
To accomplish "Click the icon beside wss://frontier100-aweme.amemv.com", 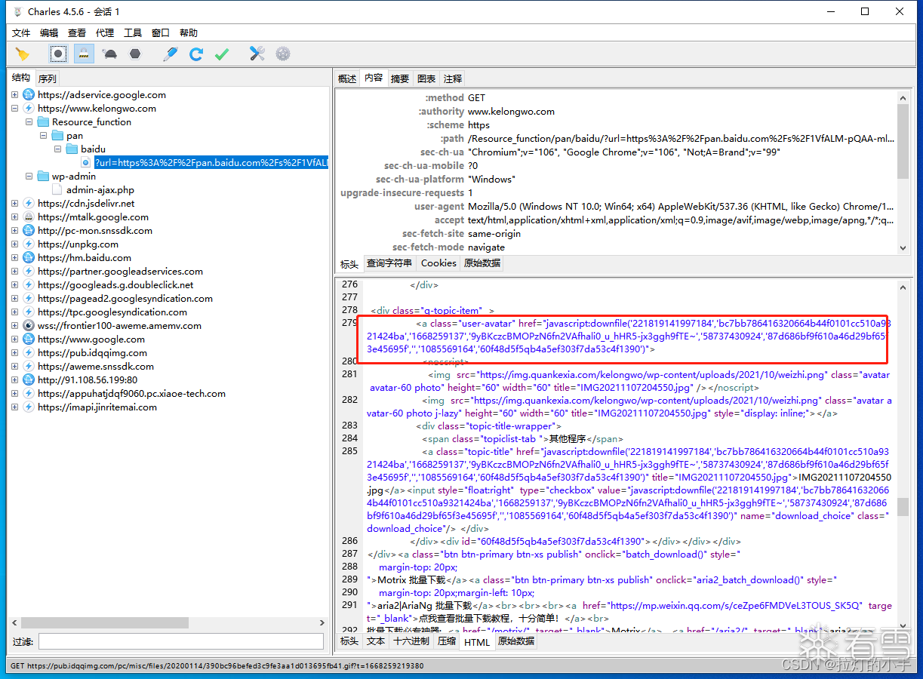I will 29,326.
